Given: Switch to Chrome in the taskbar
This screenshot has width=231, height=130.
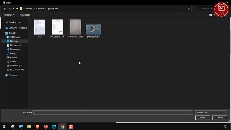Looking at the screenshot, I should click(62, 127).
